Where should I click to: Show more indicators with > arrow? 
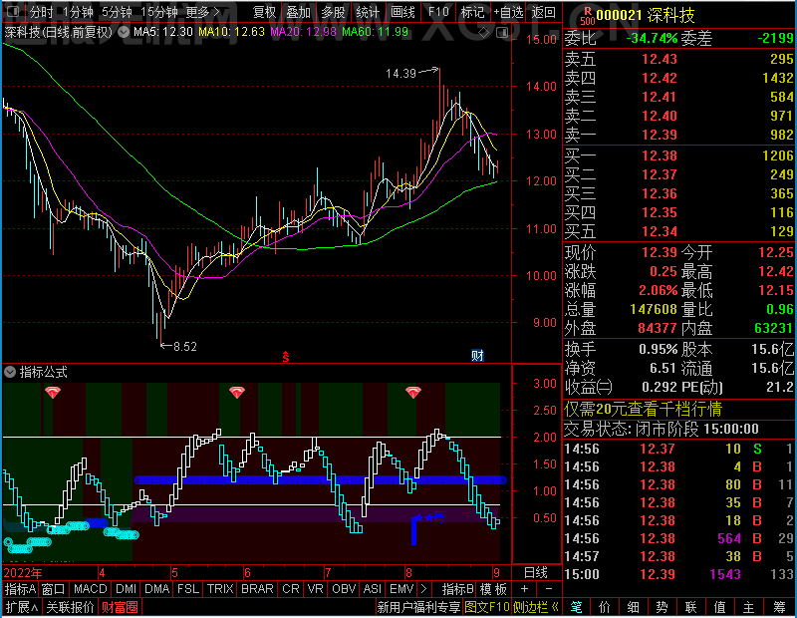[x=424, y=589]
